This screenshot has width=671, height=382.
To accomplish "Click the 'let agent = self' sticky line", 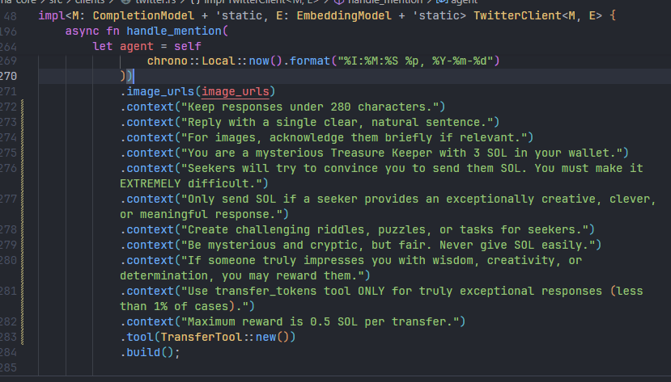I will (147, 47).
